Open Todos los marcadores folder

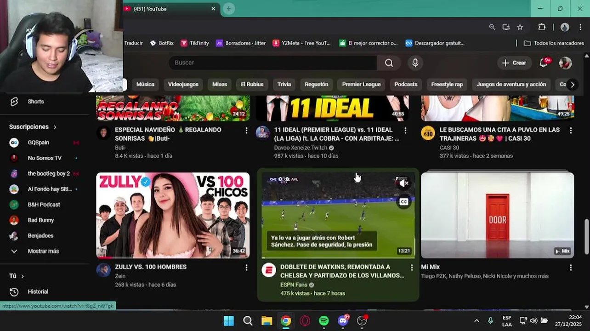[554, 43]
